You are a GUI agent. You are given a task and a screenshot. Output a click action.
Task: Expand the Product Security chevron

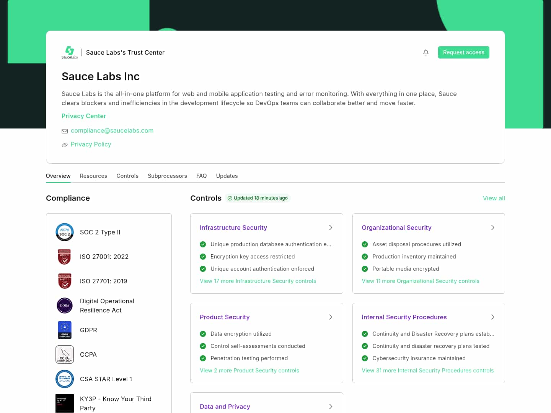pyautogui.click(x=331, y=317)
